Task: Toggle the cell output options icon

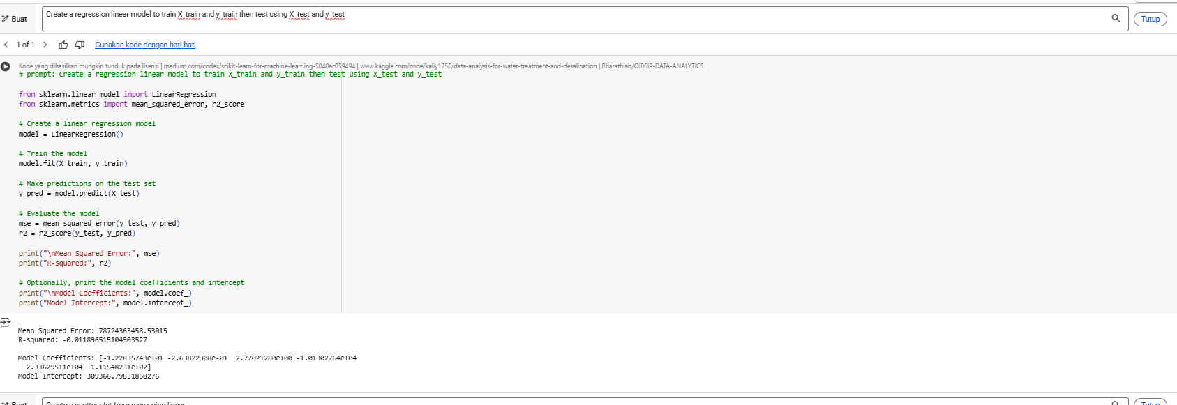Action: (x=6, y=322)
